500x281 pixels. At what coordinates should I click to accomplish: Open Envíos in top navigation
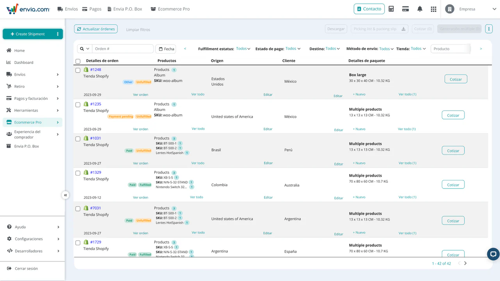(x=68, y=9)
